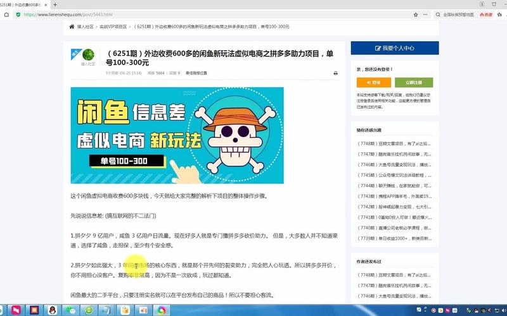Click the print icon beside the post title
Image resolution: width=507 pixels, height=316 pixels.
point(335,73)
